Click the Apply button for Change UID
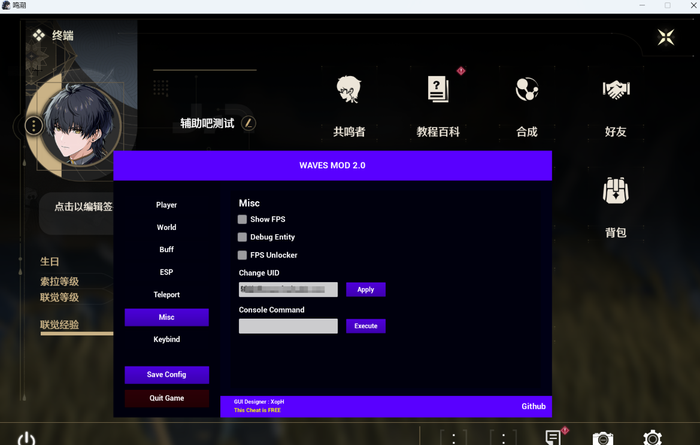Viewport: 700px width, 445px height. point(365,289)
